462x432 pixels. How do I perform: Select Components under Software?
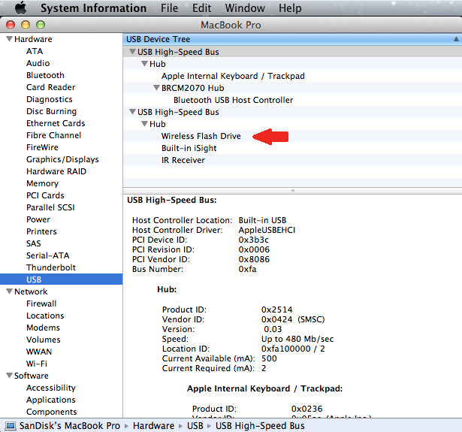[x=51, y=412]
